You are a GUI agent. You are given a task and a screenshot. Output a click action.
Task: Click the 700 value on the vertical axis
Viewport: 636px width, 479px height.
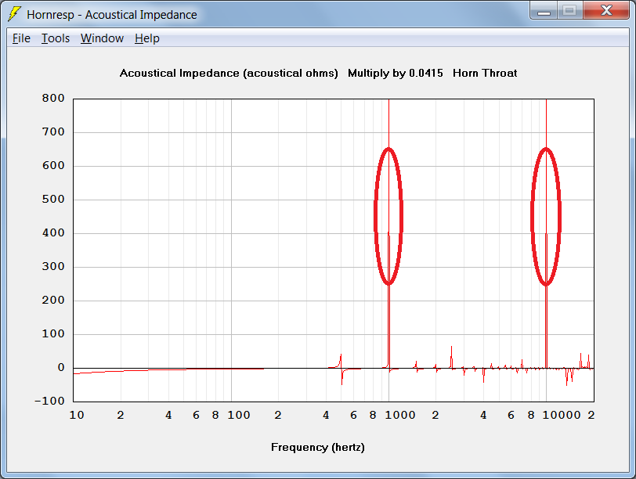pos(53,131)
